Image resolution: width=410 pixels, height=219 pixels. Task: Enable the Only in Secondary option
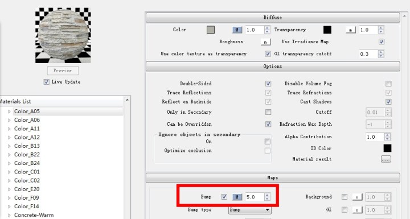click(268, 112)
